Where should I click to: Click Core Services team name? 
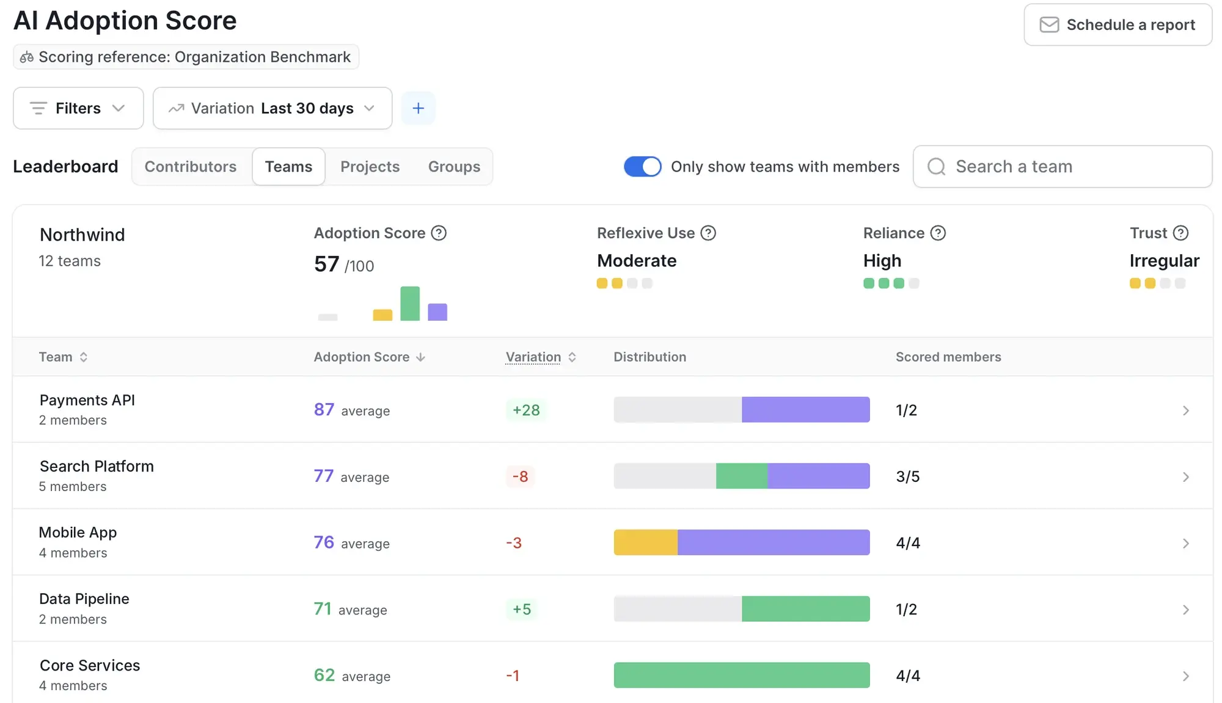90,666
